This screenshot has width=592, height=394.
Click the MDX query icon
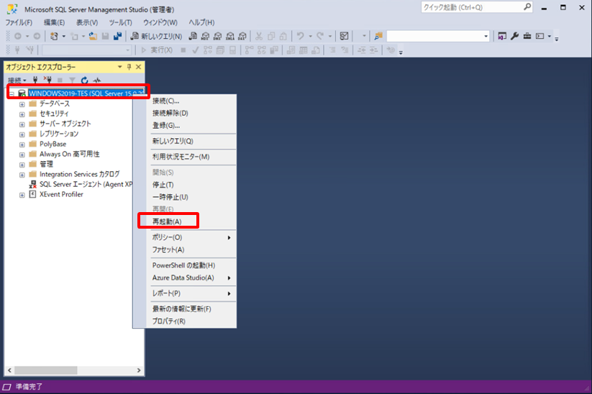pyautogui.click(x=205, y=36)
